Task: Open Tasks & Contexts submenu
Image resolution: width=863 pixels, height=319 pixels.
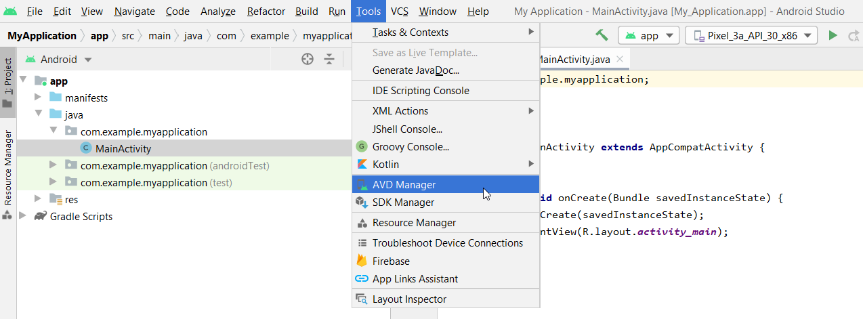Action: (446, 33)
